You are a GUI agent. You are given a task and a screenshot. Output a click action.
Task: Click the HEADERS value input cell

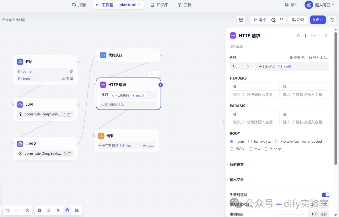click(x=304, y=94)
